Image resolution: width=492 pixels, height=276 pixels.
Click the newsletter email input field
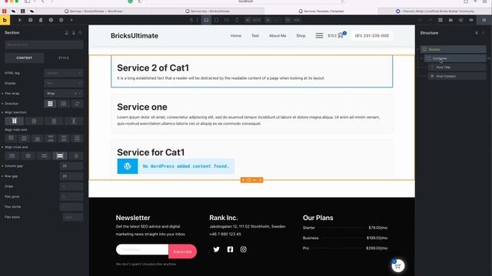142,249
